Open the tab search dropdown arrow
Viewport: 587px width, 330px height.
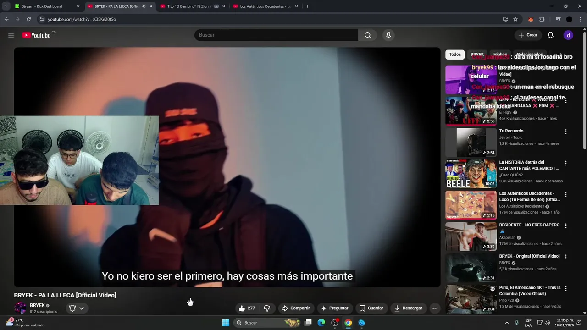pyautogui.click(x=6, y=6)
